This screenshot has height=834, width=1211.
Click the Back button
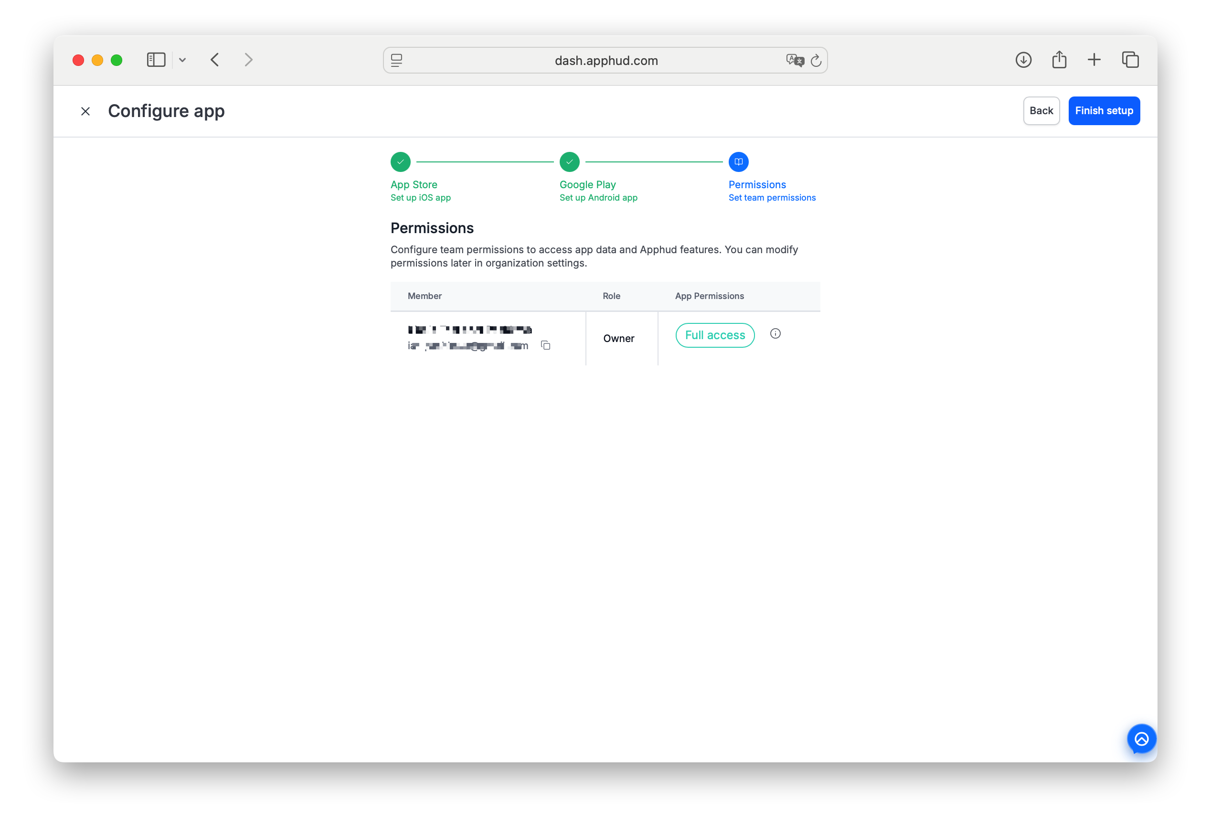pos(1041,111)
